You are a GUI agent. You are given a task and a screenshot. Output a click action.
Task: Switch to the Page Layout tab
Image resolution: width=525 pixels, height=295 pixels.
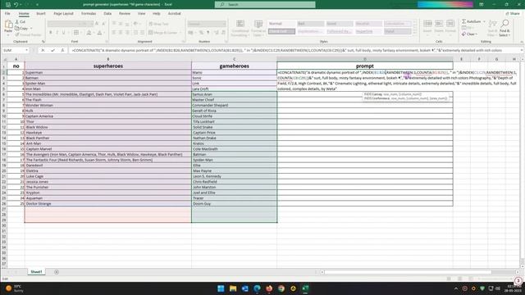63,14
